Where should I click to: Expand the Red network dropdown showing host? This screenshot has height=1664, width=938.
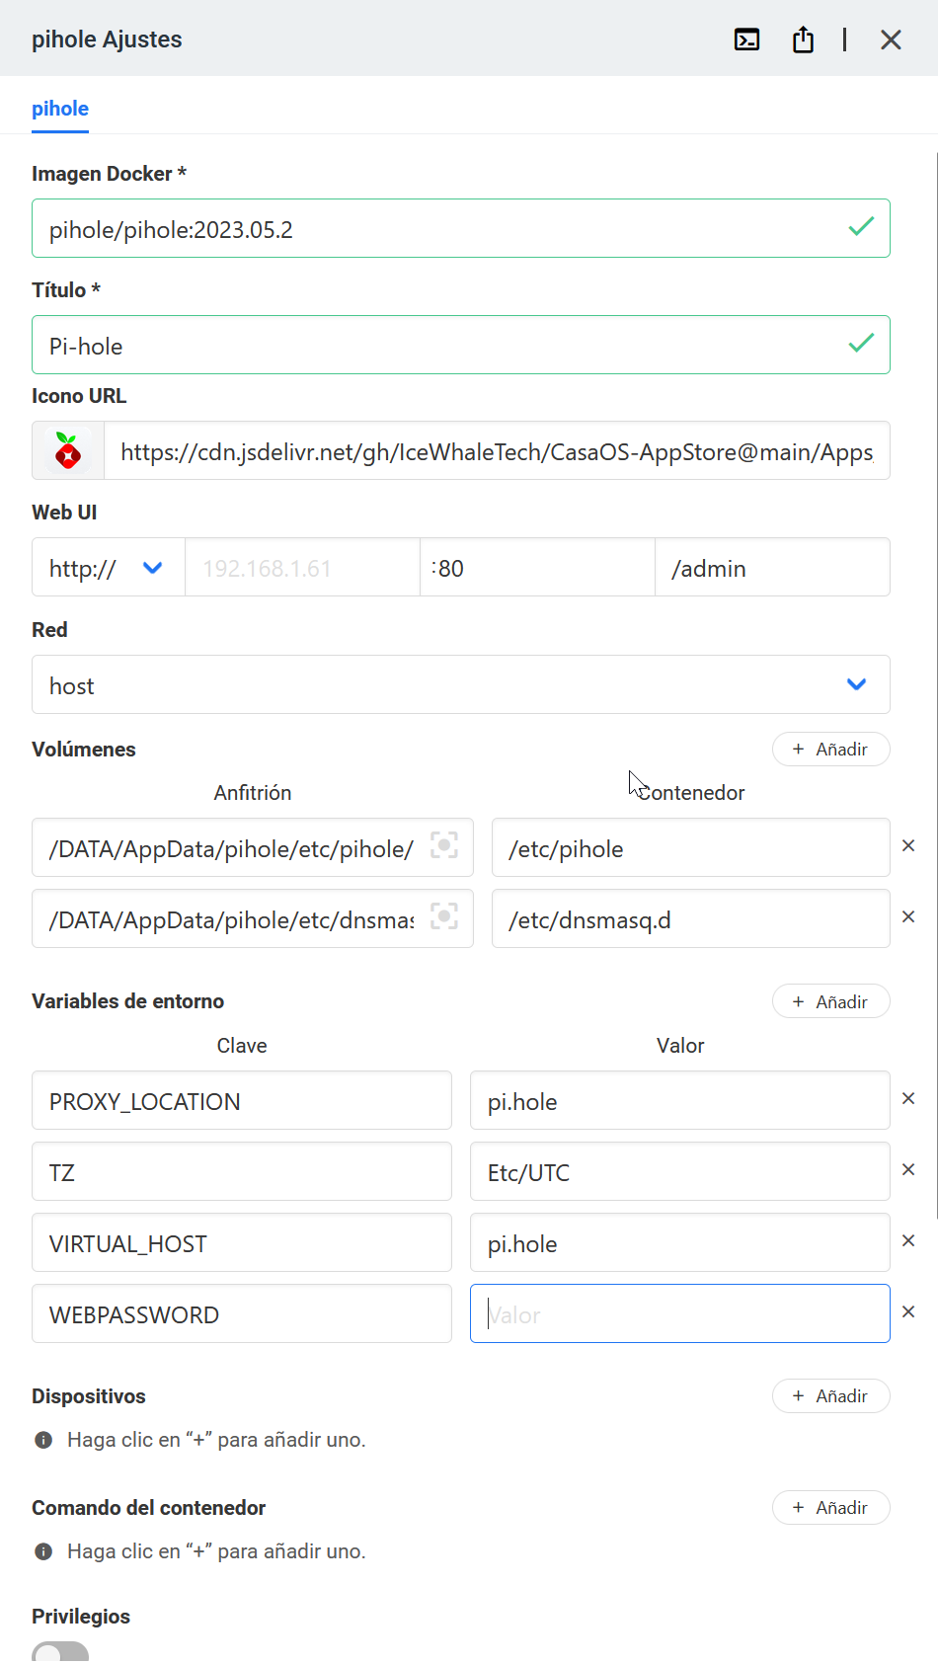[x=461, y=685]
